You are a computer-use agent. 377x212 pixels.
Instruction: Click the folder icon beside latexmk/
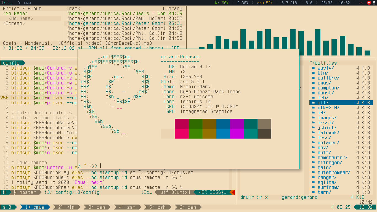(313, 132)
